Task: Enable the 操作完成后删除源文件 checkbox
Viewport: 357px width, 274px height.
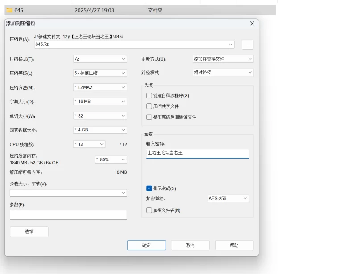Action: point(149,117)
